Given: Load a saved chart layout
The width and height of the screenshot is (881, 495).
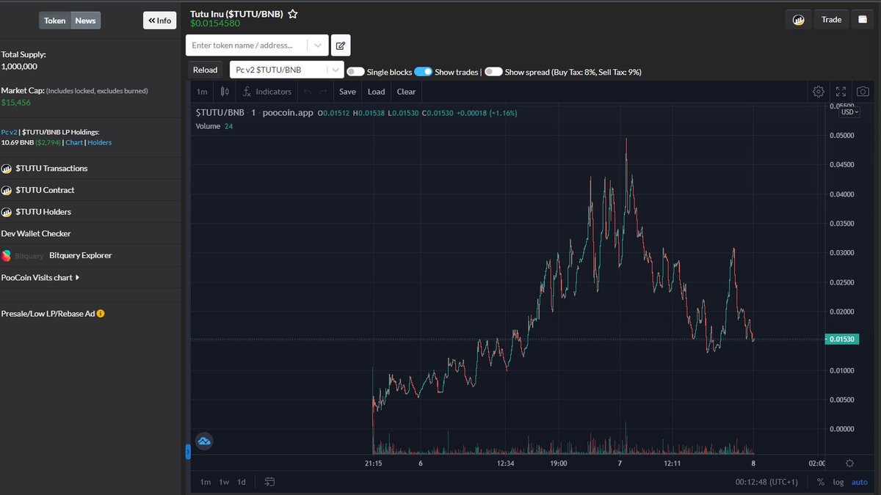Looking at the screenshot, I should pyautogui.click(x=376, y=92).
